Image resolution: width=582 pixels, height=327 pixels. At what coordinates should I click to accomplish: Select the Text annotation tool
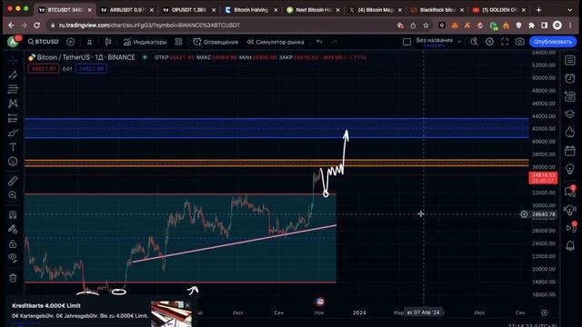click(x=13, y=147)
